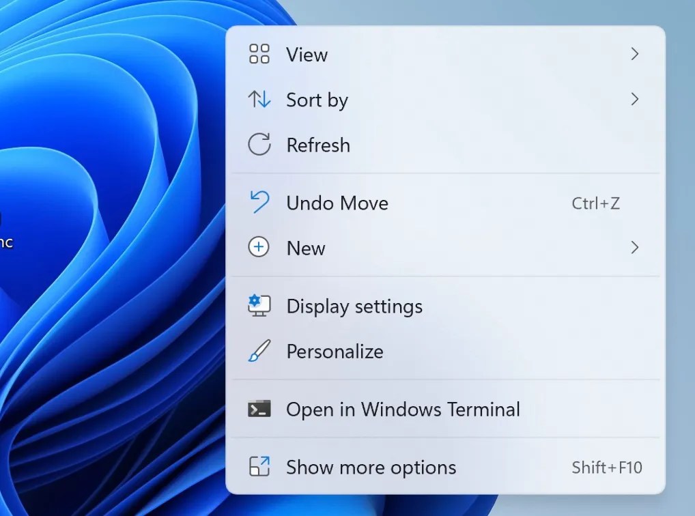
Task: Click the Undo Move curved arrow icon
Action: (259, 203)
